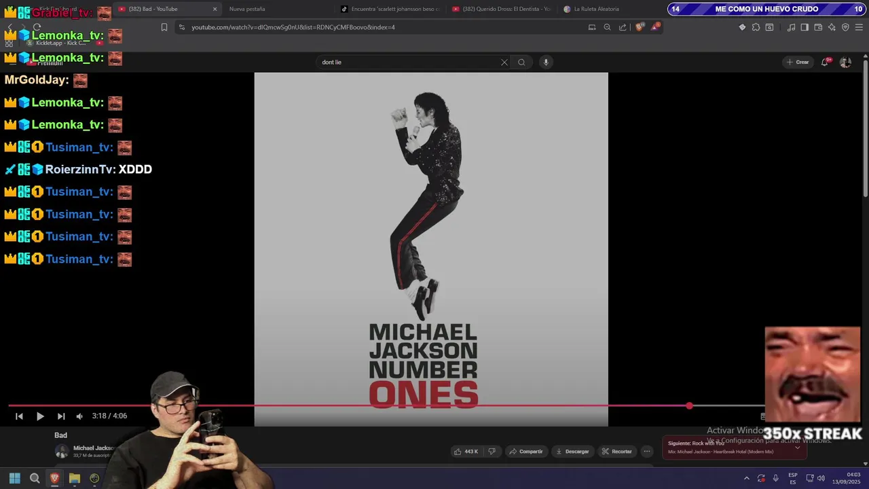Open the Michael Jackson channel name link
Screen dimensions: 869x489
coord(93,448)
